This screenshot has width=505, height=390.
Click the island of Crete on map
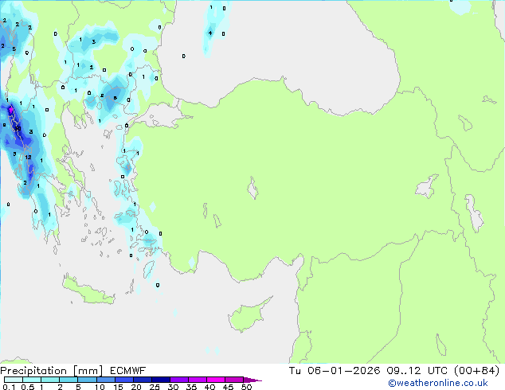(x=88, y=291)
